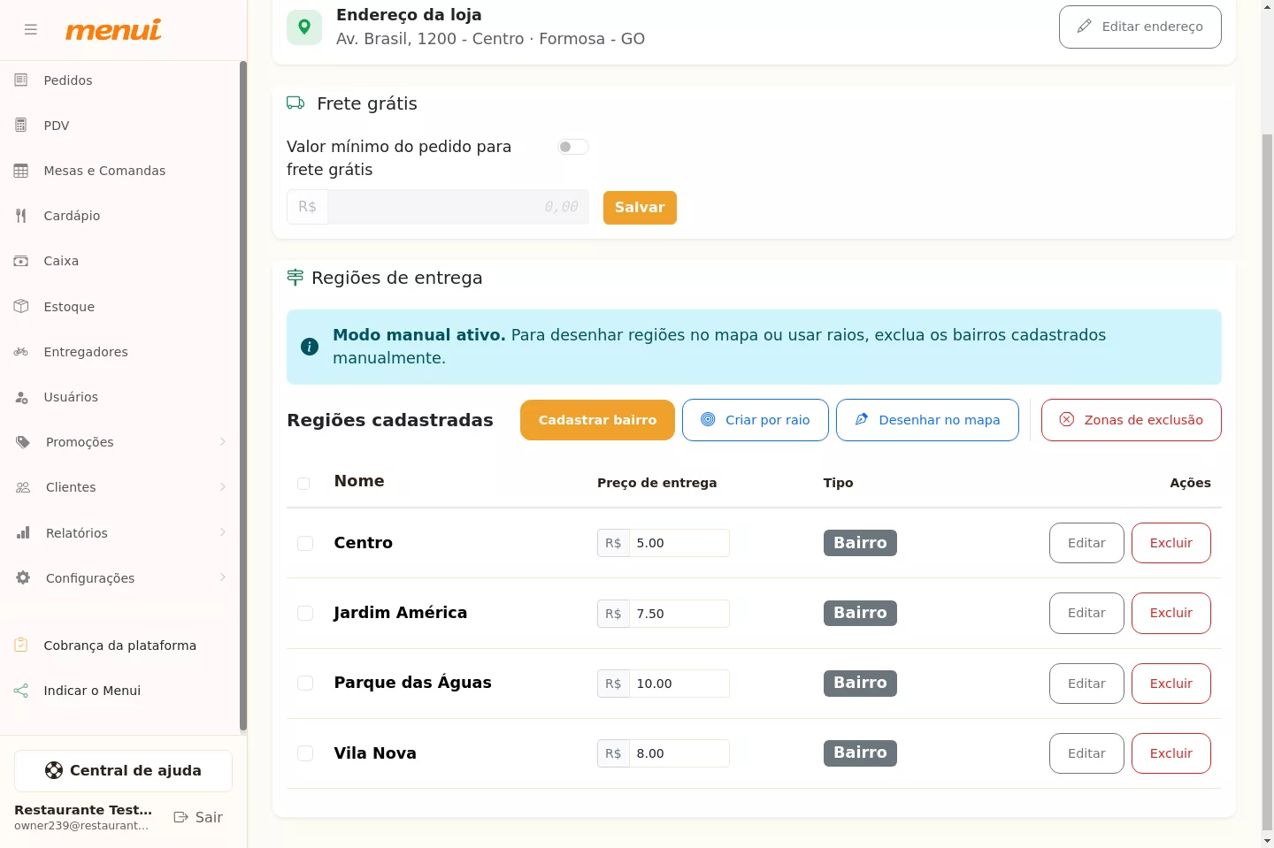Expand the Clientes submenu chevron
Image resolution: width=1274 pixels, height=848 pixels.
(x=222, y=487)
